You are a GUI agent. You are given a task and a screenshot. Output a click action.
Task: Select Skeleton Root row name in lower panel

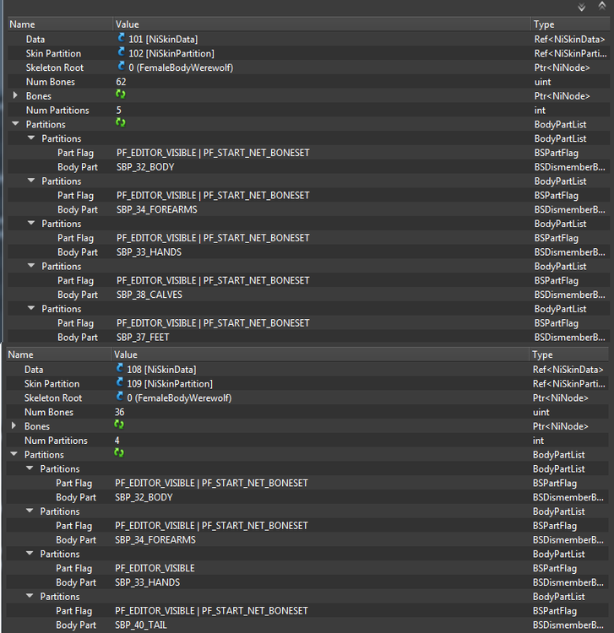click(x=53, y=398)
